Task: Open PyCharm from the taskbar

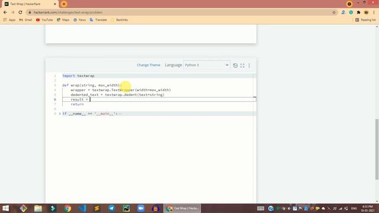Action: click(126, 208)
